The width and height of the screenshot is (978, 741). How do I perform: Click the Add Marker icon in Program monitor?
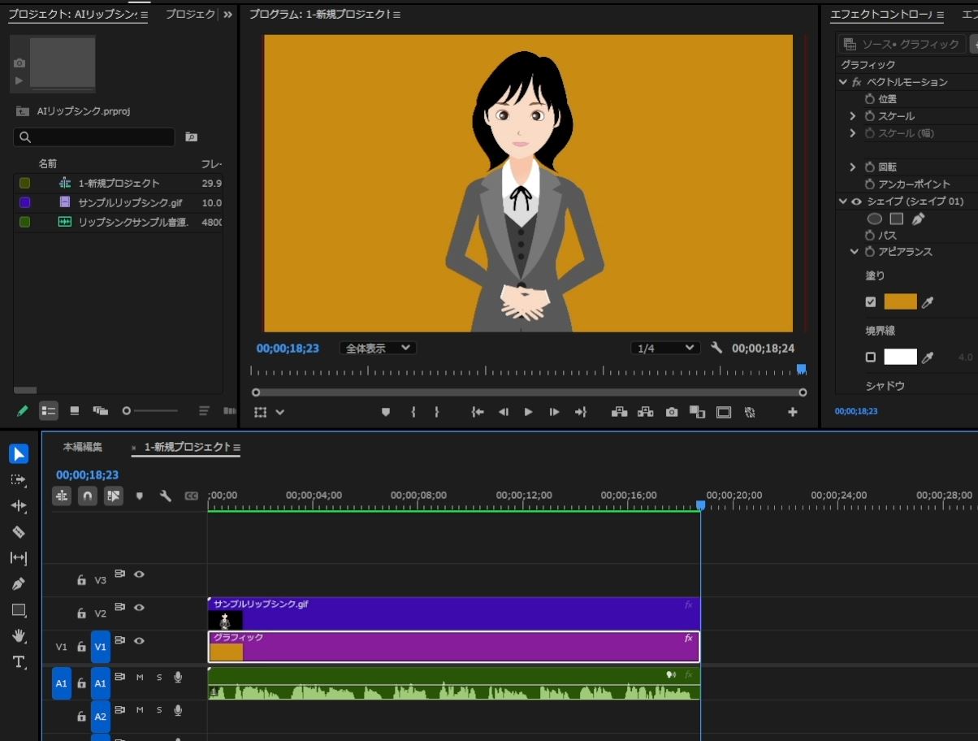386,412
